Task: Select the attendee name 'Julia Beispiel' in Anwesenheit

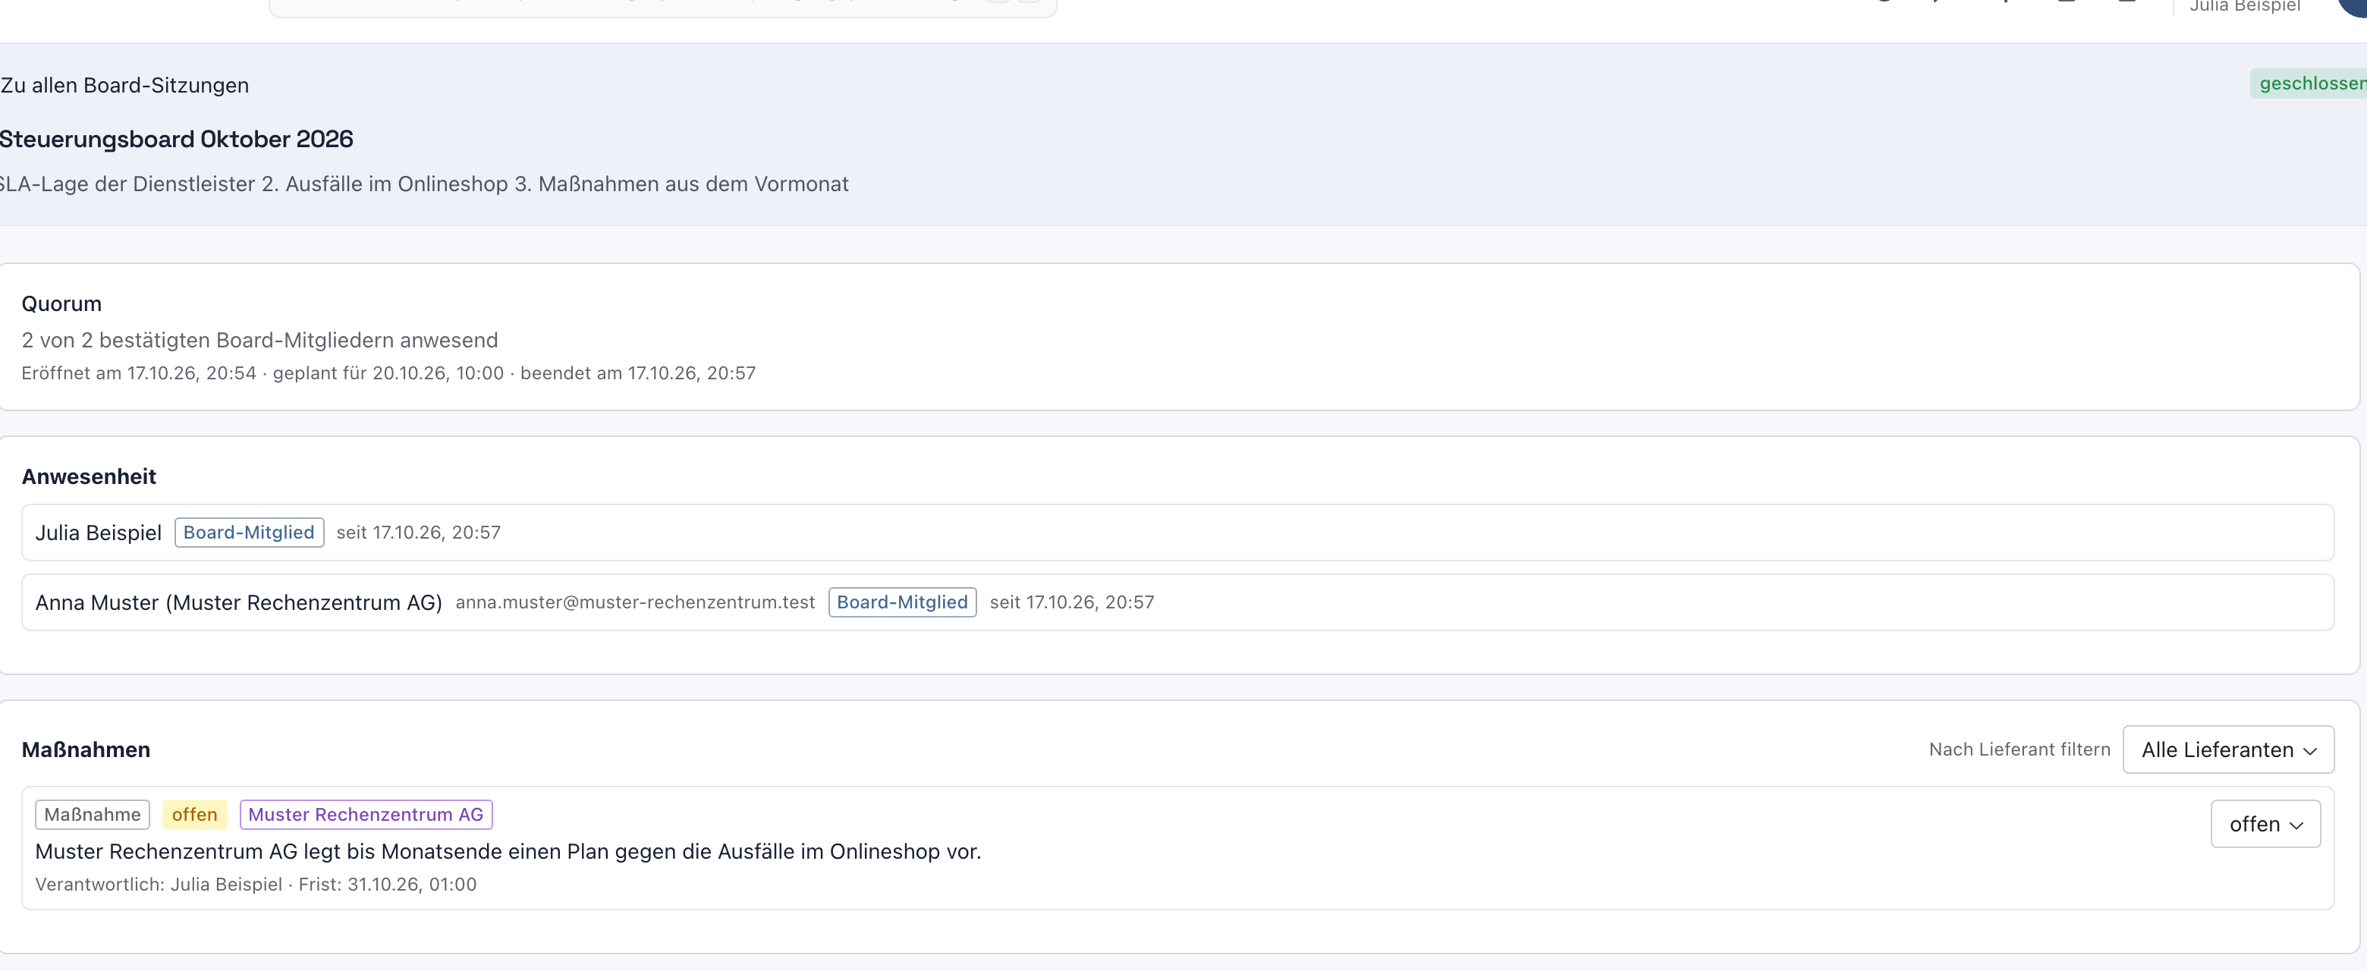Action: [x=99, y=533]
